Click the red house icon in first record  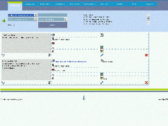[53, 43]
